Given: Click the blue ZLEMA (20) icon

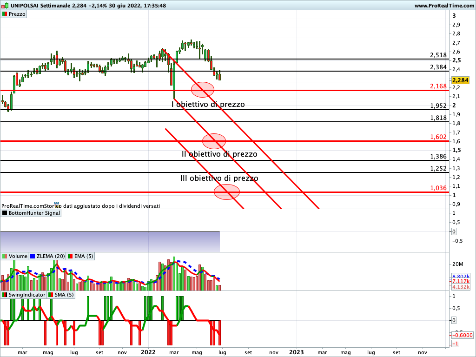Looking at the screenshot, I should pyautogui.click(x=33, y=256).
